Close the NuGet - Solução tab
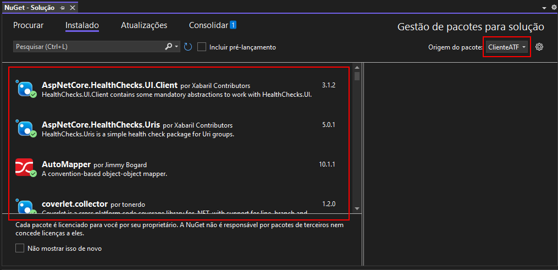The height and width of the screenshot is (270, 558). pyautogui.click(x=72, y=8)
